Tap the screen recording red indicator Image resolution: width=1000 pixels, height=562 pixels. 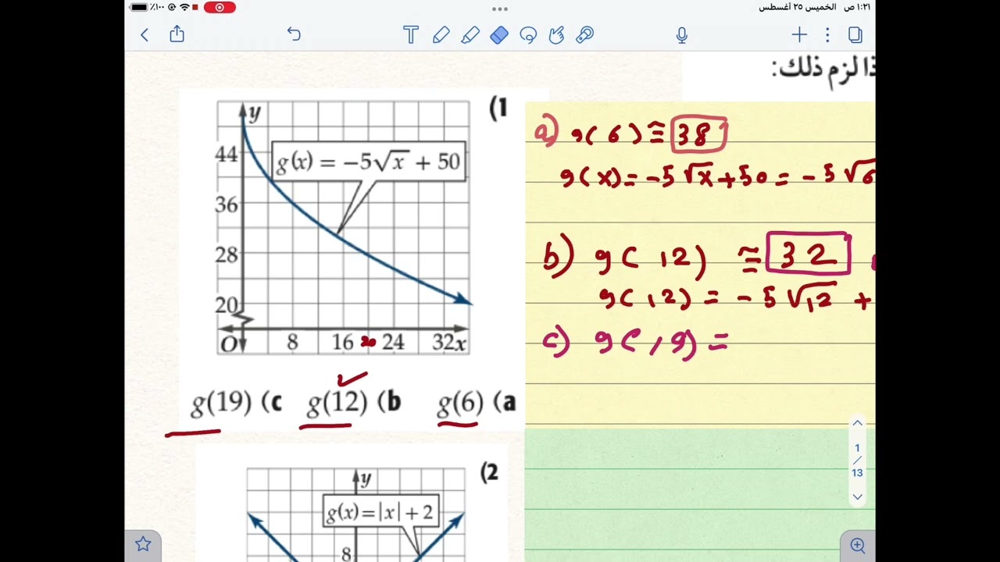click(220, 7)
